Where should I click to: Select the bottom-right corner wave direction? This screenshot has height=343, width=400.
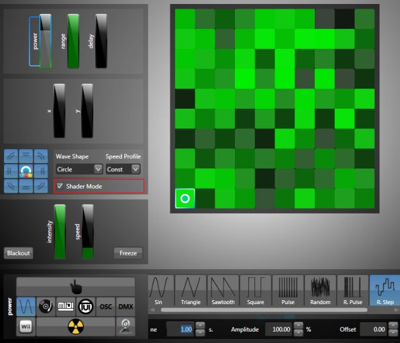tap(41, 186)
